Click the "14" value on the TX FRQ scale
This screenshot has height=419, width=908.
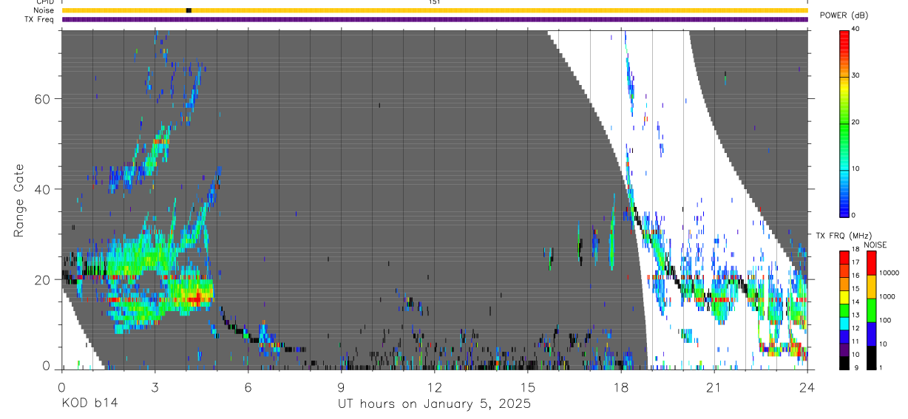tap(856, 302)
